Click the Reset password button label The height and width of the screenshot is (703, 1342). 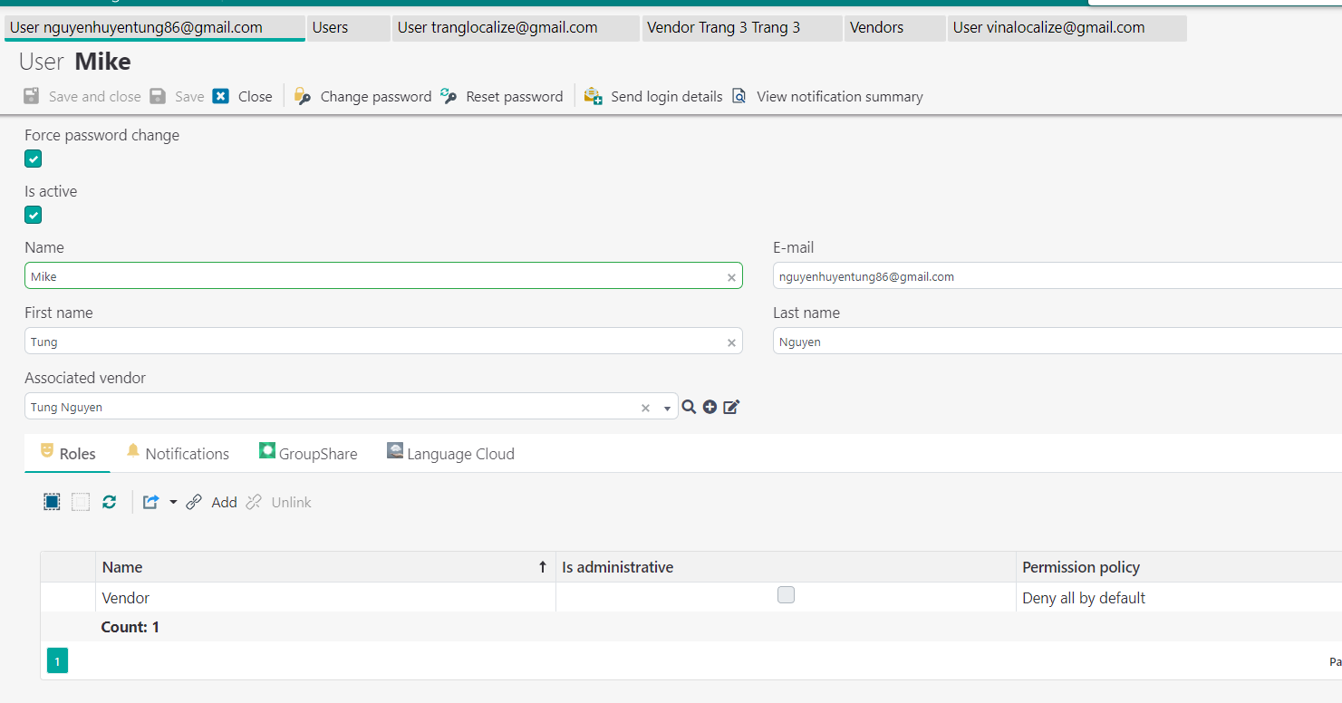point(515,96)
